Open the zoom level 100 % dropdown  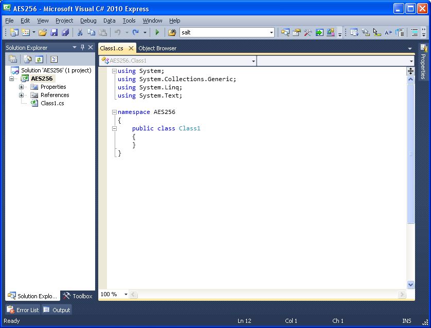coord(125,295)
